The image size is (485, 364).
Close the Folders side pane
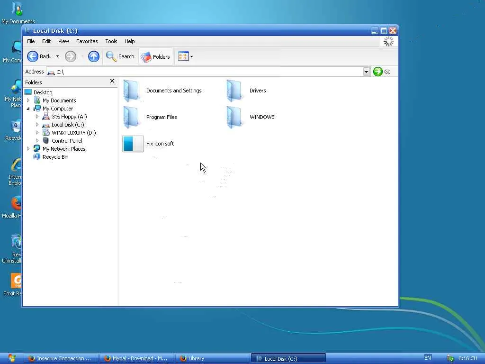pyautogui.click(x=112, y=81)
